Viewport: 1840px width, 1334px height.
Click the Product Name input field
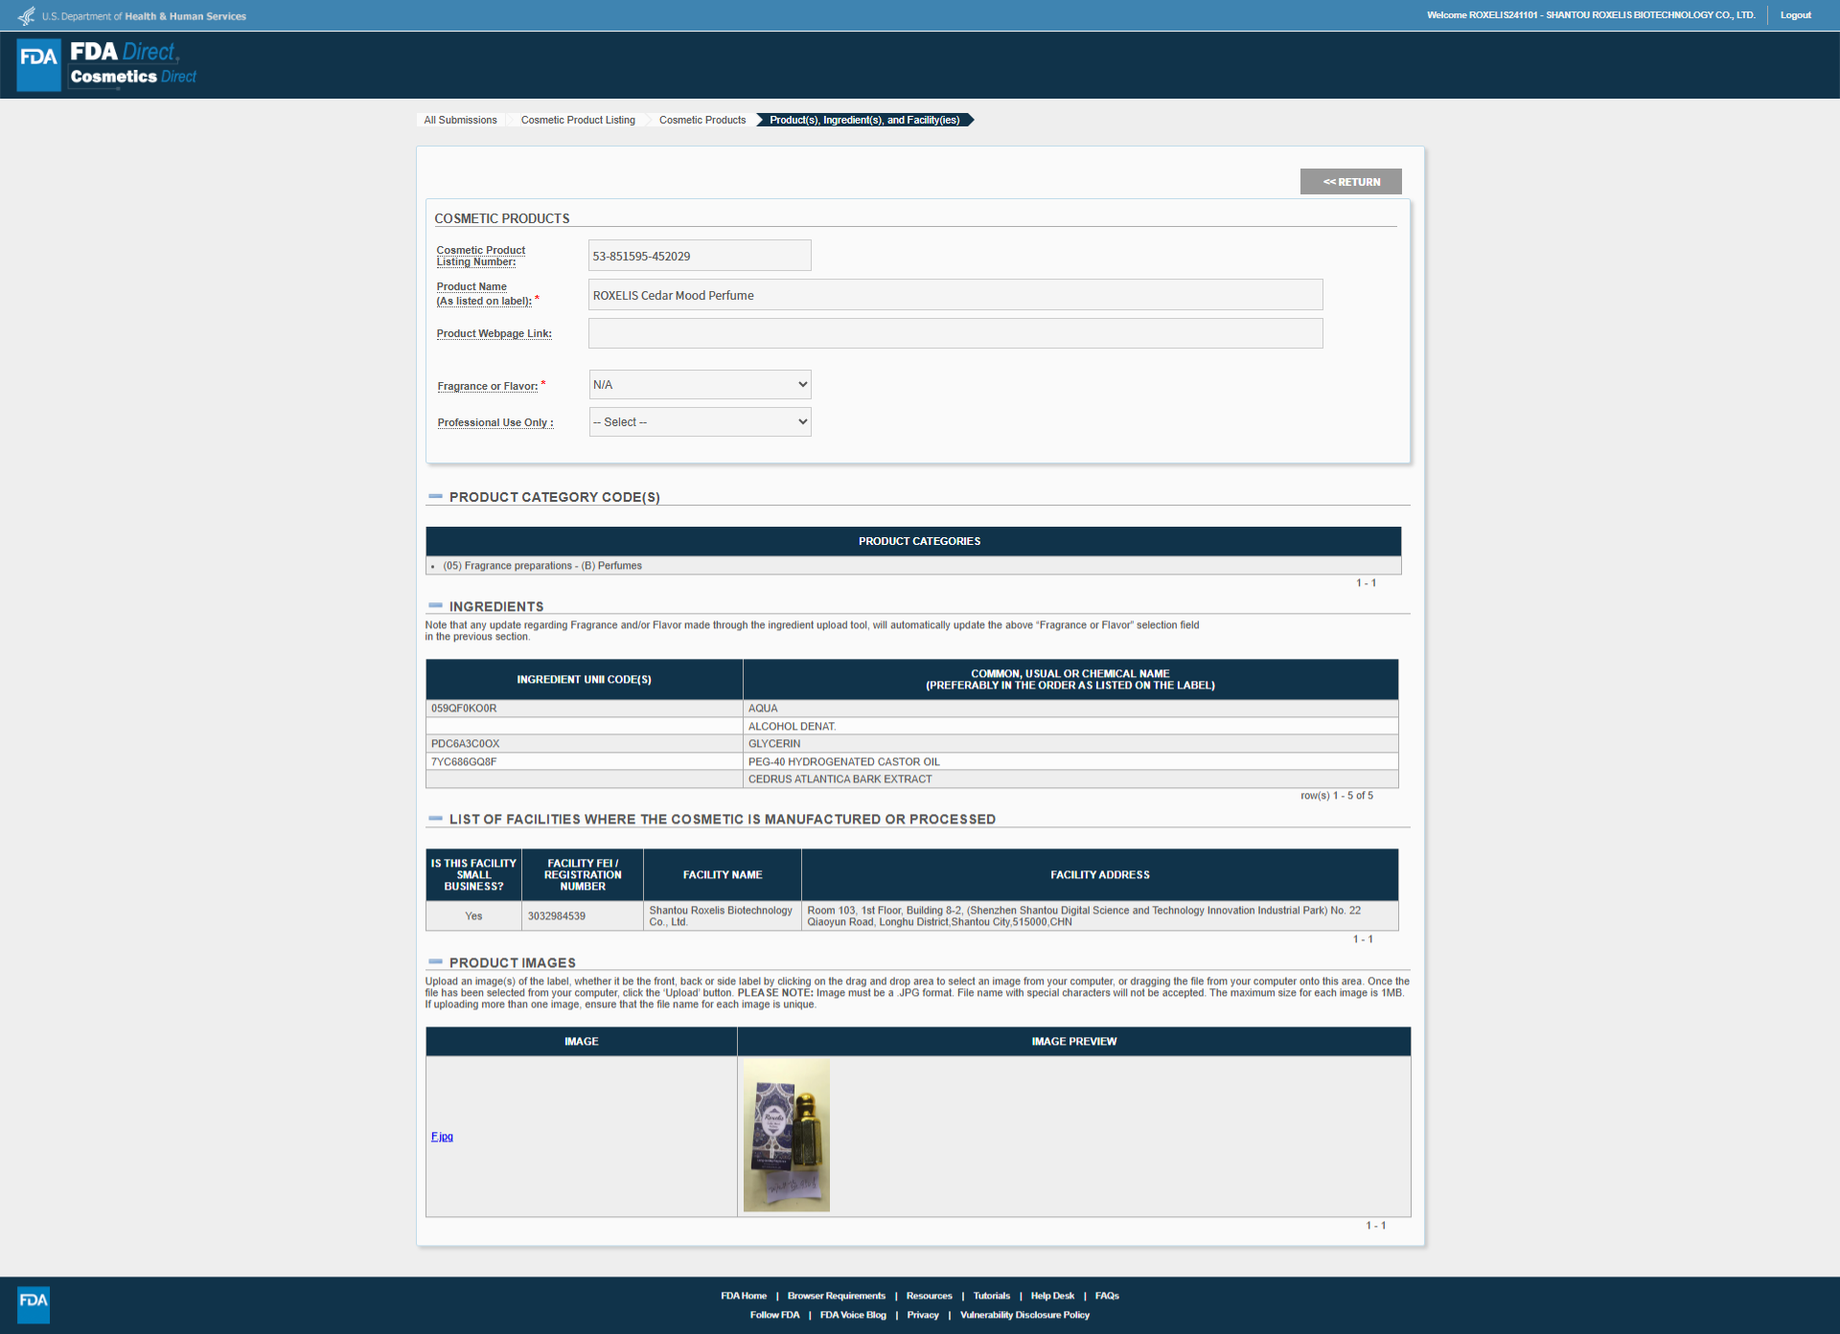[955, 295]
